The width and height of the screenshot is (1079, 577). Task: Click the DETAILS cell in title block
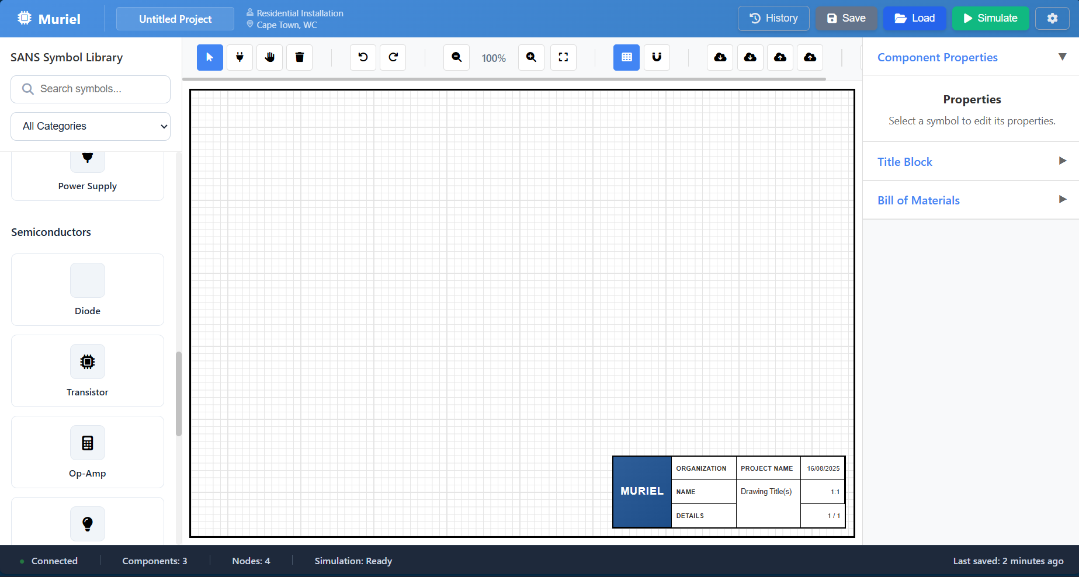(704, 516)
